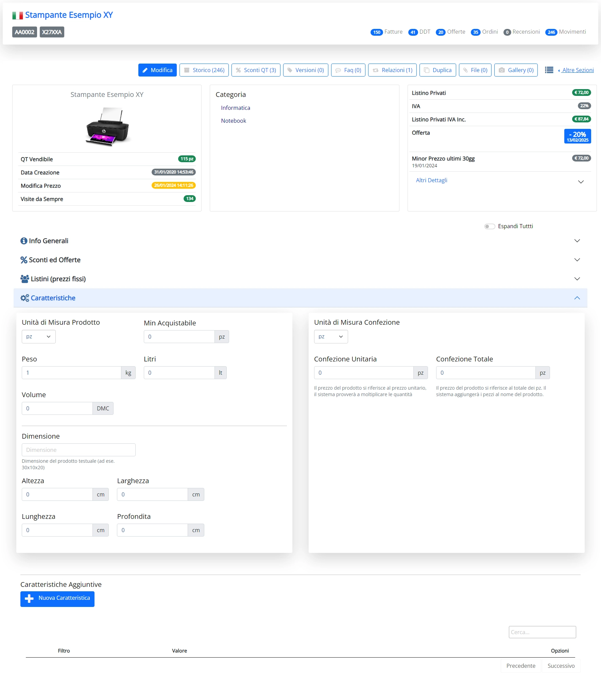Go to the Successivo page
The height and width of the screenshot is (678, 601).
click(x=561, y=666)
